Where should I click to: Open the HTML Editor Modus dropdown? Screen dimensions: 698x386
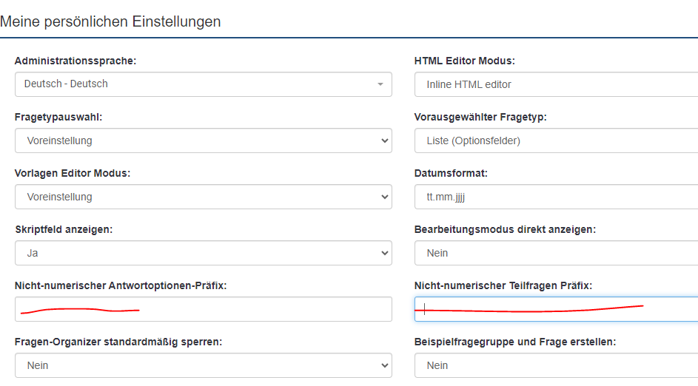(555, 84)
